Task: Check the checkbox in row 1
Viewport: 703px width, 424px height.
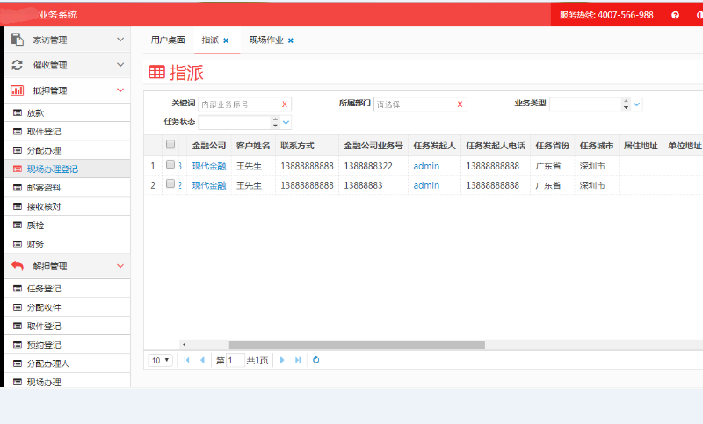Action: 170,164
